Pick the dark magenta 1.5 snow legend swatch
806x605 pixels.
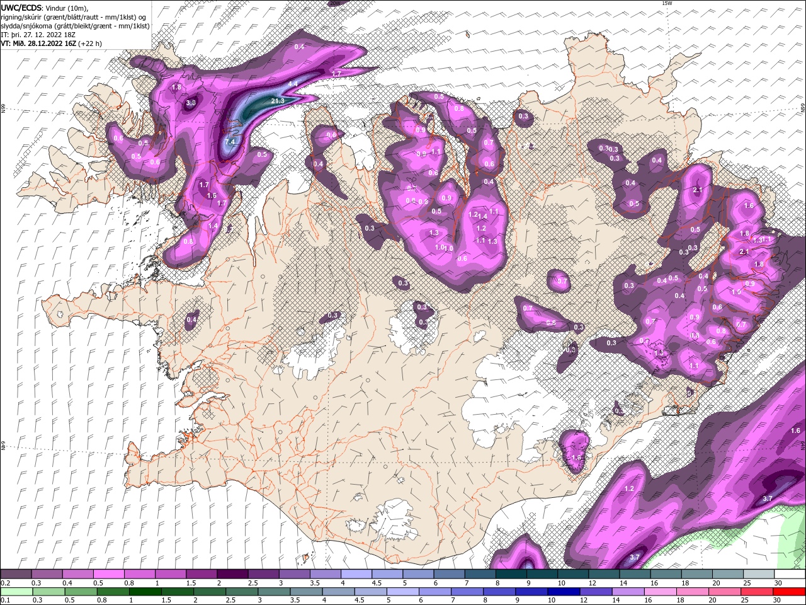(x=201, y=574)
